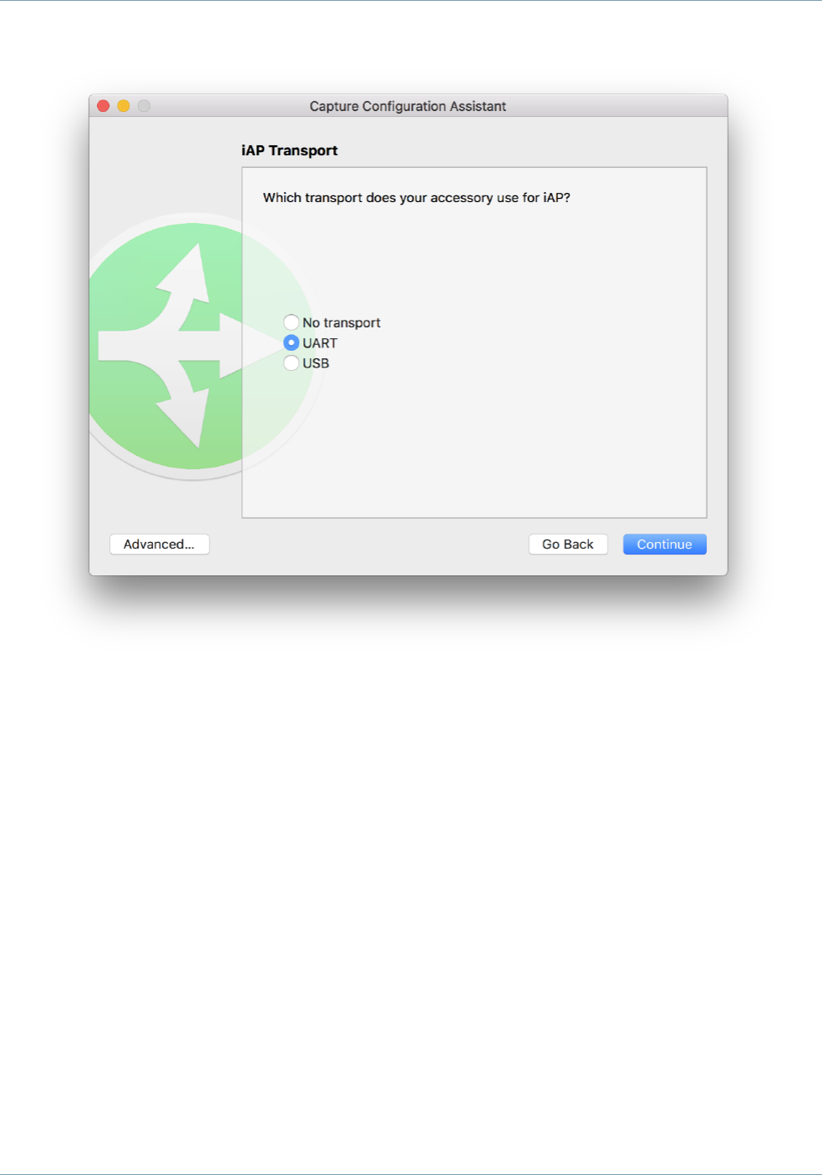Click the "No transport" label text
This screenshot has height=1175, width=822.
341,322
